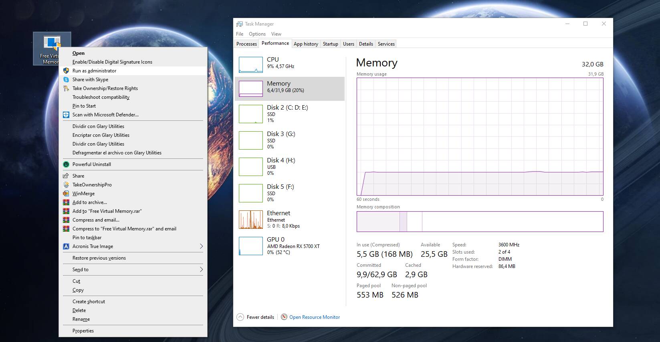The width and height of the screenshot is (660, 342).
Task: Click the Fewer details chevron icon
Action: [x=240, y=317]
